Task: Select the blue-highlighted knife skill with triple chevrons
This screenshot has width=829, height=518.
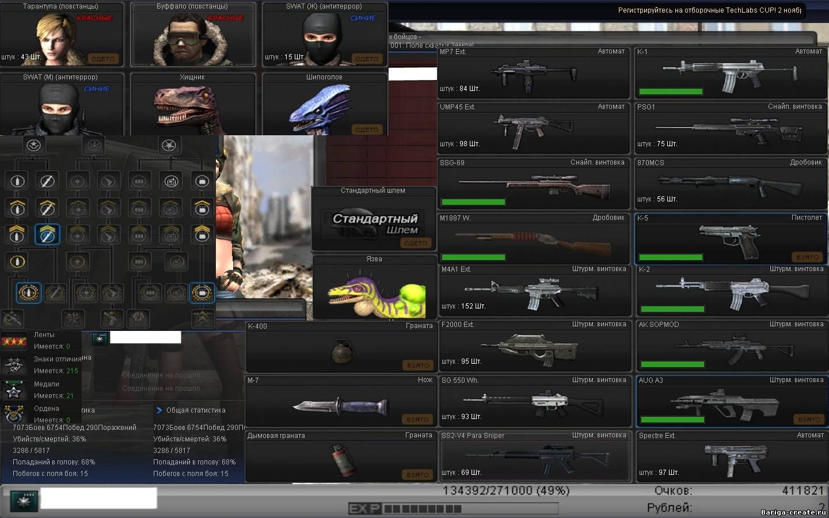Action: 47,234
